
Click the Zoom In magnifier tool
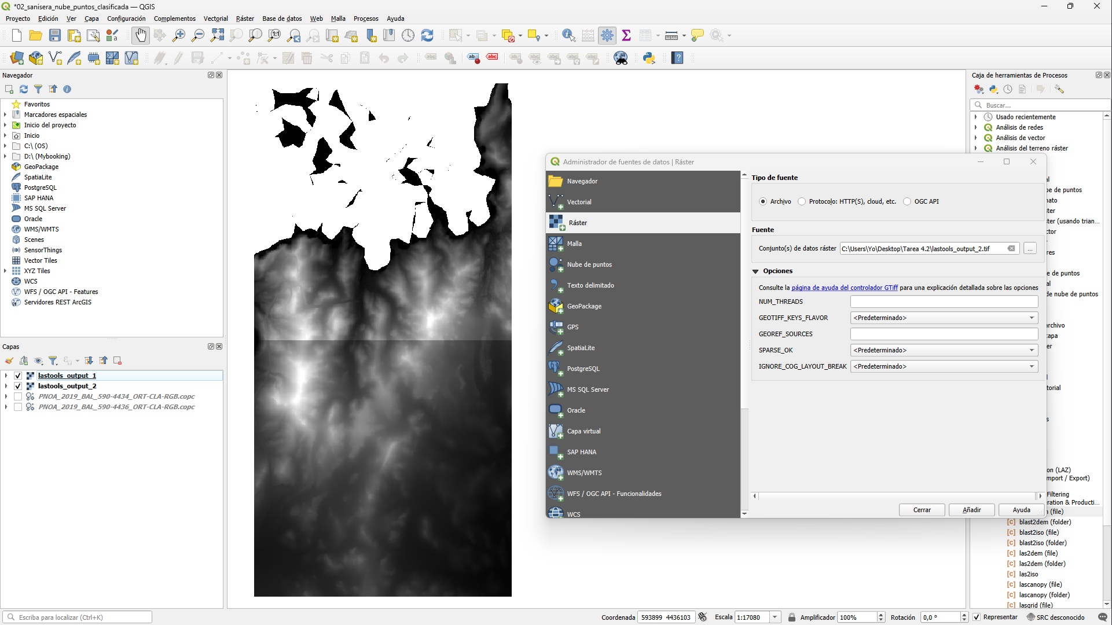pyautogui.click(x=179, y=36)
